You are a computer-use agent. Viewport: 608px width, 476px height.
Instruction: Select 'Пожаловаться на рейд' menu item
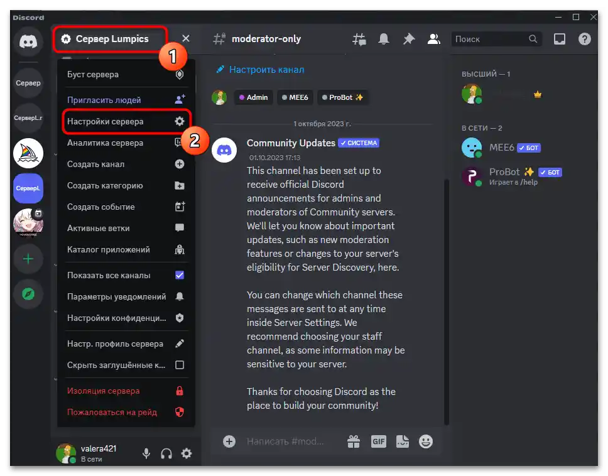[x=126, y=413]
